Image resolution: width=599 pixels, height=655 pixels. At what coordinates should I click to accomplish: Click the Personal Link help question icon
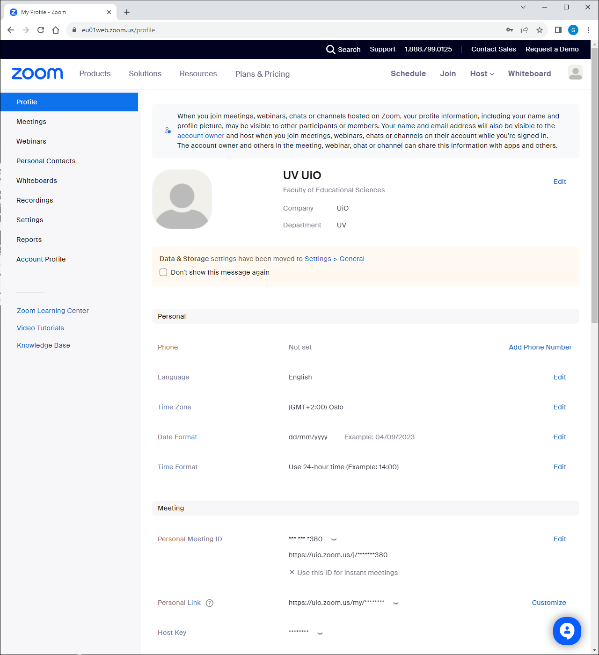[x=210, y=603]
